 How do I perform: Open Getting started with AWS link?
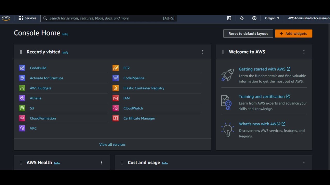[265, 69]
